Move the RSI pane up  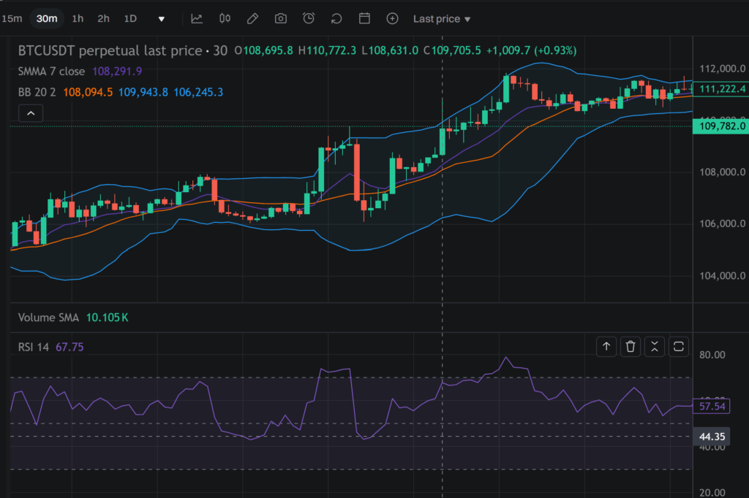[x=606, y=347]
